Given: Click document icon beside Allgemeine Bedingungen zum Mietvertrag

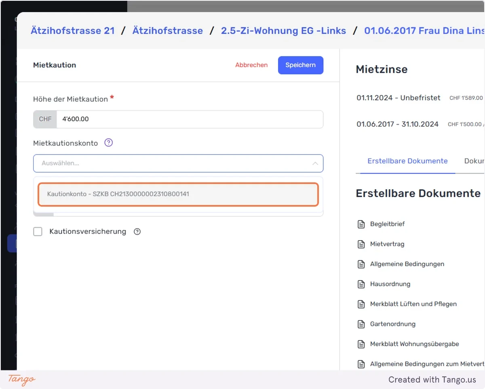Looking at the screenshot, I should pyautogui.click(x=361, y=364).
